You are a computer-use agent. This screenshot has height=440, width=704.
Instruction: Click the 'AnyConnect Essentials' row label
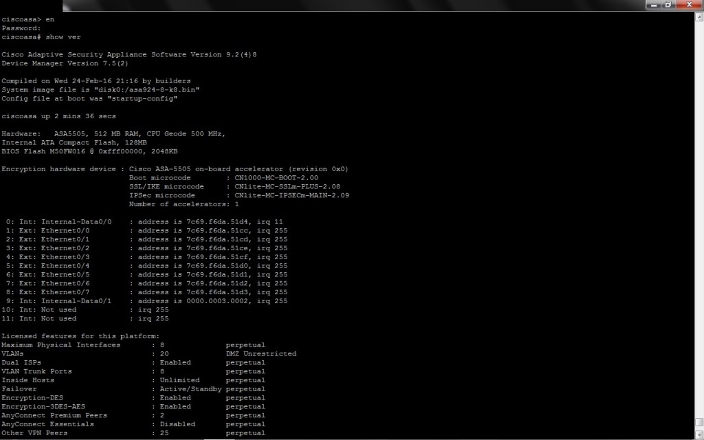[47, 423]
